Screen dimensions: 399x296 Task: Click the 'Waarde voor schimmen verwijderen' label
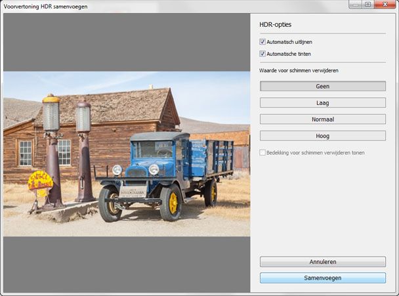(x=299, y=70)
